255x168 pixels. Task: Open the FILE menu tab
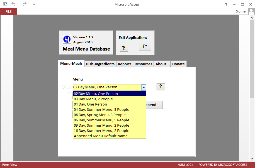coord(8,11)
